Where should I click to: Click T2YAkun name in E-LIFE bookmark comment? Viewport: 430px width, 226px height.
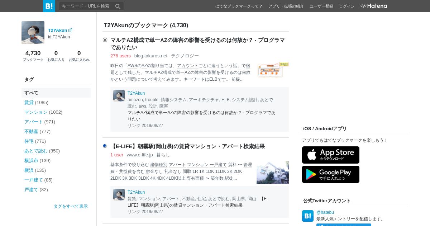pyautogui.click(x=136, y=192)
